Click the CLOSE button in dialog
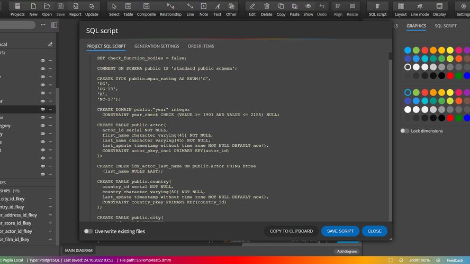This screenshot has width=470, height=264. pos(374,231)
